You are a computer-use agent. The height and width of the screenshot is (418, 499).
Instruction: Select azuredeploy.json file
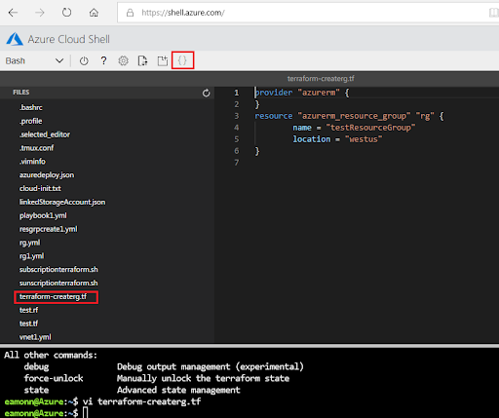(47, 174)
